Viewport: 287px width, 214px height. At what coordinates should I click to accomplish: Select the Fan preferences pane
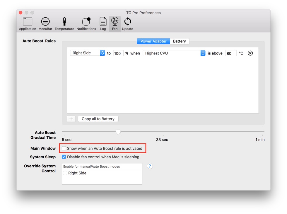click(x=115, y=24)
